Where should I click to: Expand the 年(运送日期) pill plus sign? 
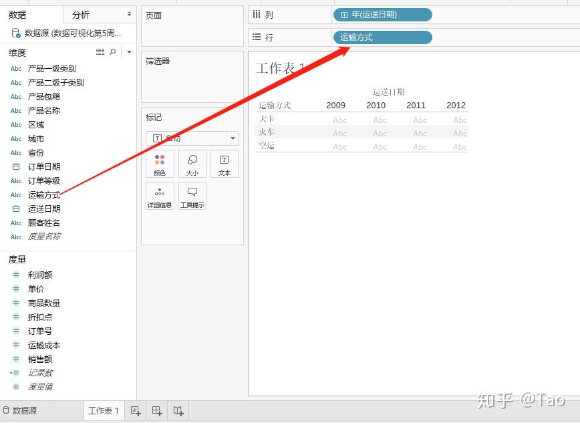pyautogui.click(x=344, y=15)
